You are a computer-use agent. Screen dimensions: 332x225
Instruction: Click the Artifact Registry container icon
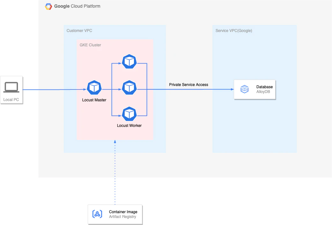click(97, 214)
